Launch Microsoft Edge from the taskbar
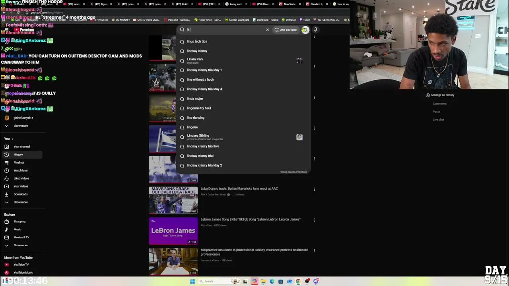Viewport: 509px width, 286px height. click(272, 281)
